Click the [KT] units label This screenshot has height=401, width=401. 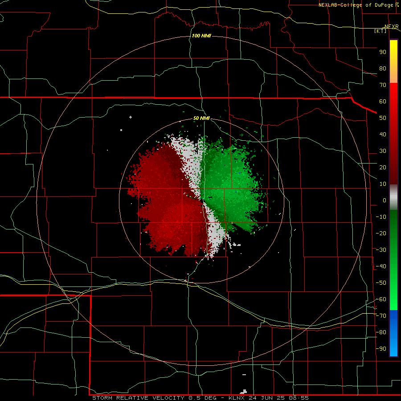pos(381,31)
